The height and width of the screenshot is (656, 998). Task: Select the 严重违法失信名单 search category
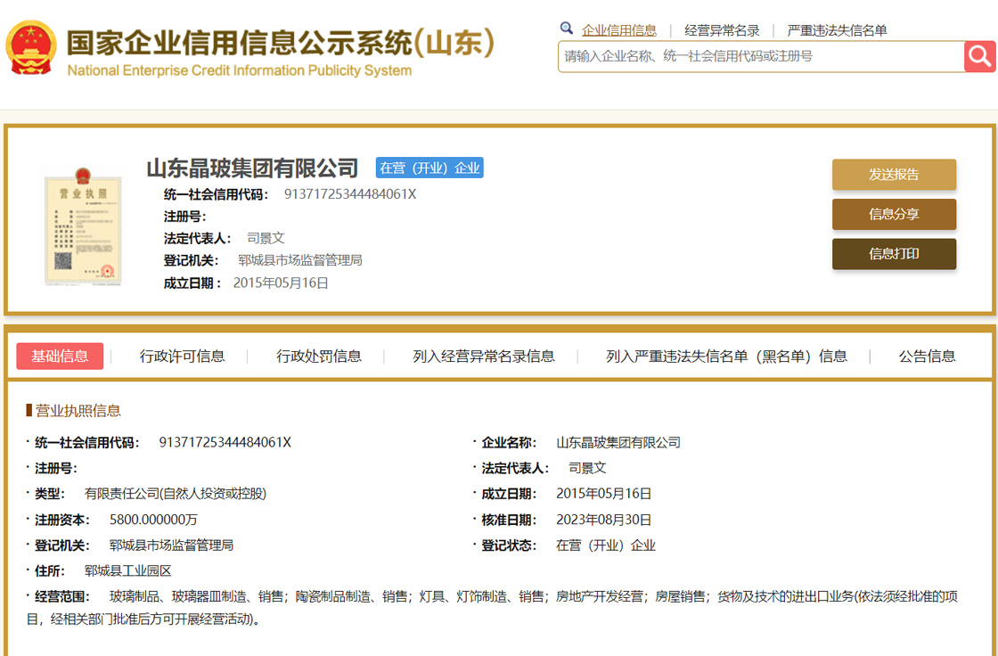click(837, 30)
